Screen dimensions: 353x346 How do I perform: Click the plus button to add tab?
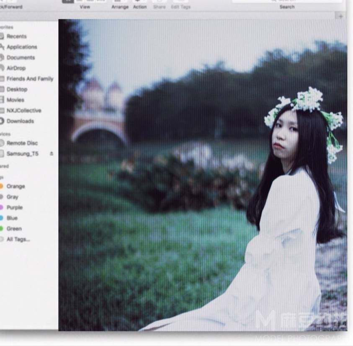[340, 16]
